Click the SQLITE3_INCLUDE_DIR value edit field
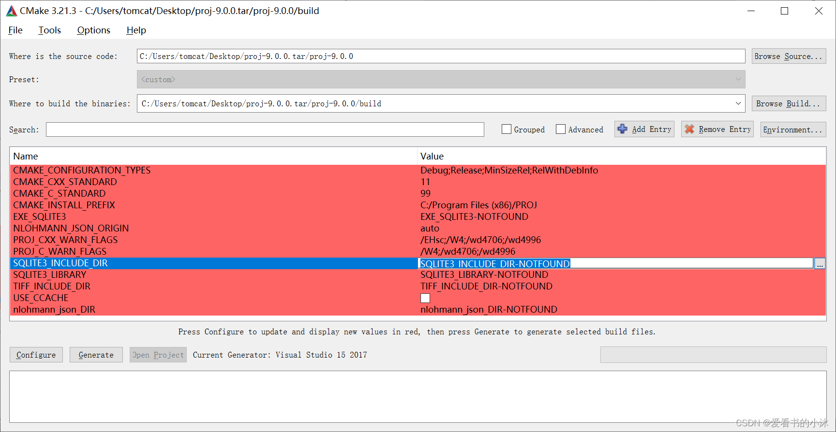Viewport: 836px width, 432px height. (615, 264)
